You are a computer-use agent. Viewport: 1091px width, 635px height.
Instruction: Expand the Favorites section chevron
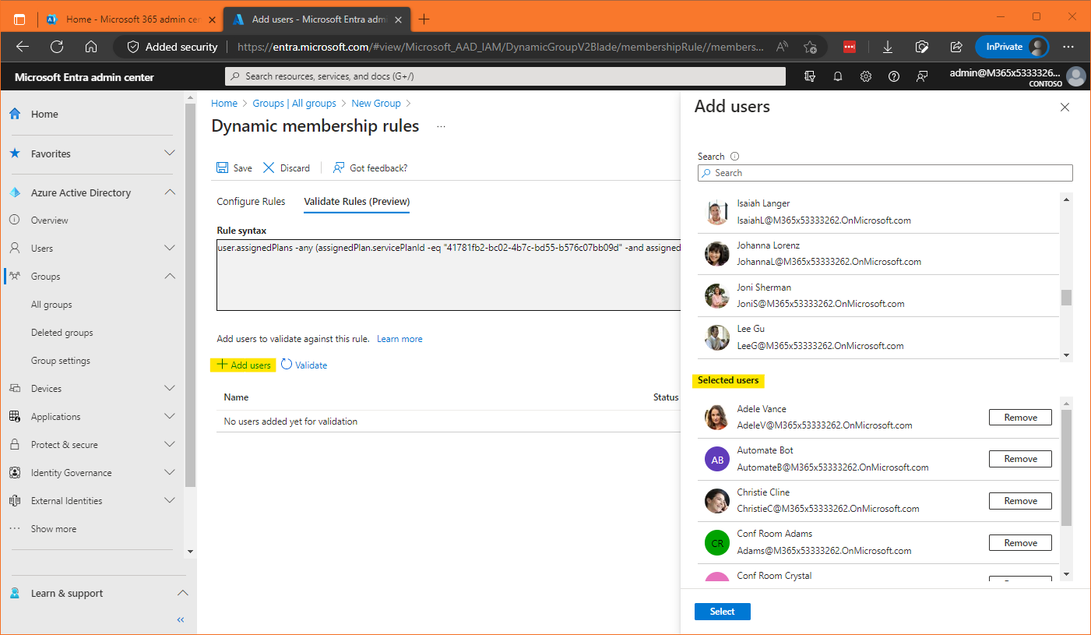coord(170,153)
